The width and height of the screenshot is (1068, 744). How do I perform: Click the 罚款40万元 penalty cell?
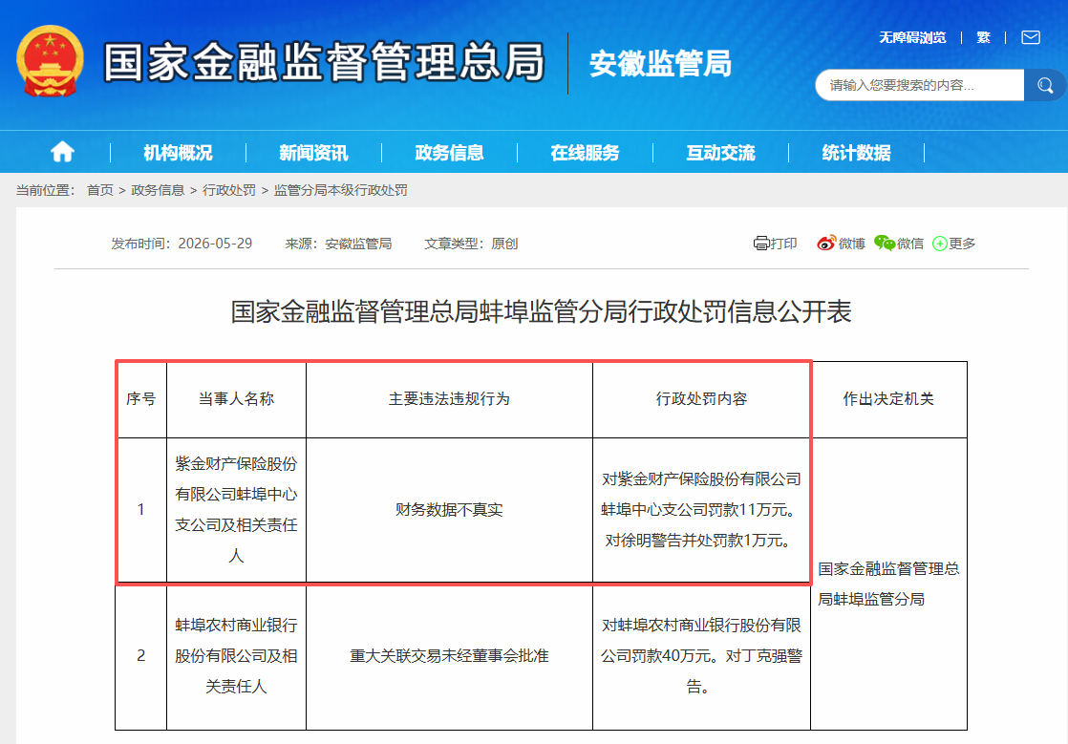pos(701,656)
